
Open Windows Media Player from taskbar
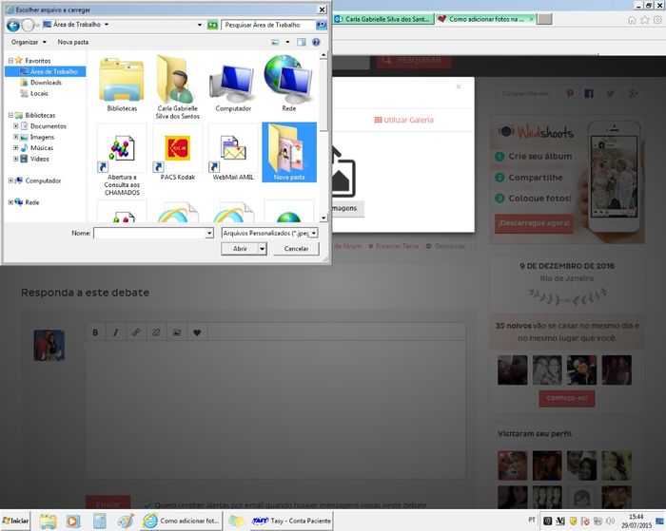click(73, 521)
